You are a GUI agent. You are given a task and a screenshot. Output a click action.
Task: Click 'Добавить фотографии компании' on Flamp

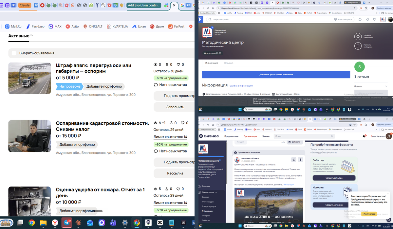[276, 75]
